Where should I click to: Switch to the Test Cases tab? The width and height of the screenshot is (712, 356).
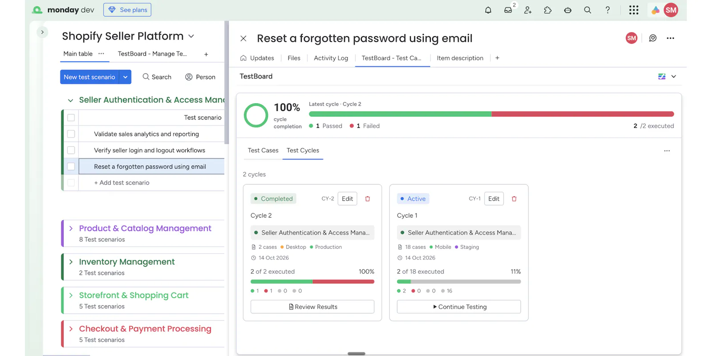[263, 150]
